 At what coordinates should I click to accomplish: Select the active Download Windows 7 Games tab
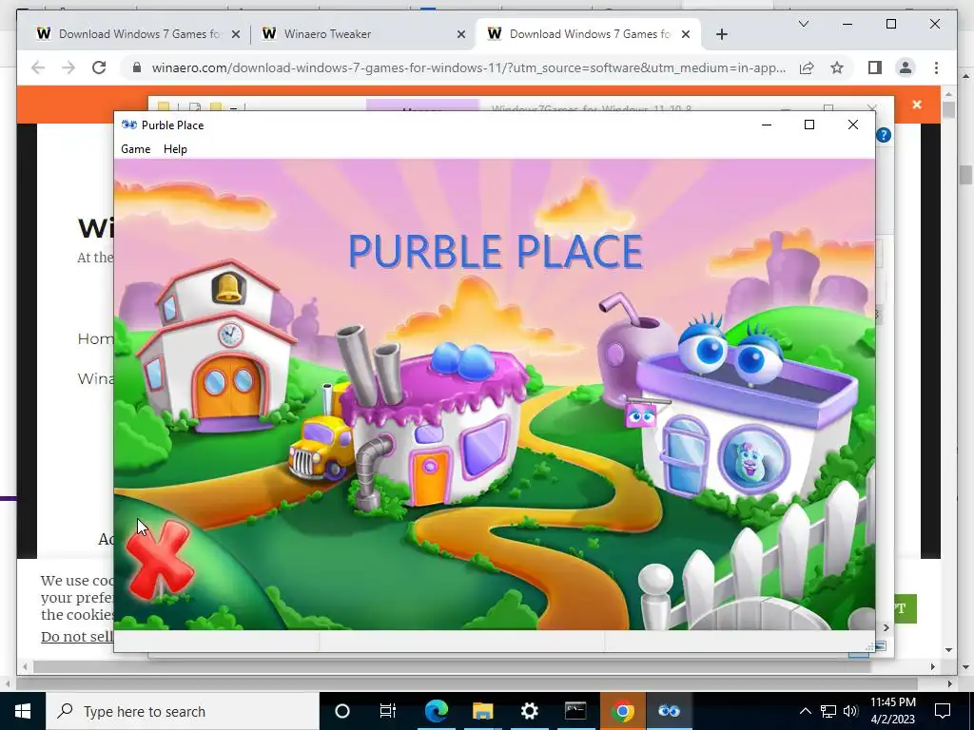[588, 34]
